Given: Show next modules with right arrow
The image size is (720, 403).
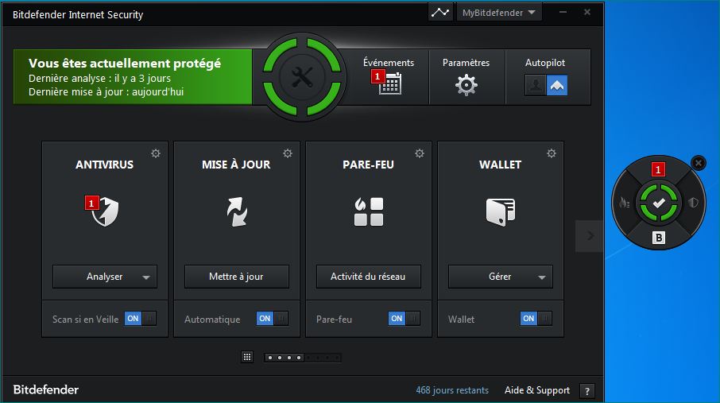Looking at the screenshot, I should click(x=590, y=236).
